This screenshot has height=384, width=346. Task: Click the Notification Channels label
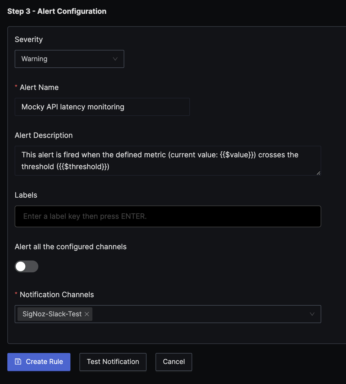coord(57,295)
